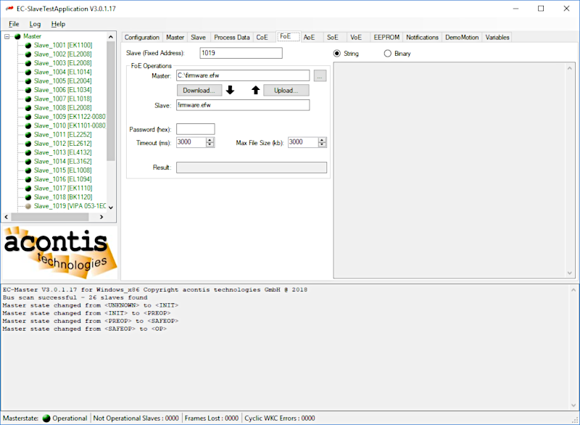Image resolution: width=580 pixels, height=425 pixels.
Task: Collapse the Master tree node
Action: coord(7,36)
